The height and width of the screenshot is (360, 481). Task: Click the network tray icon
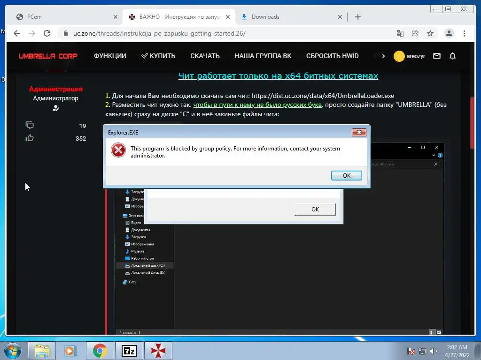tap(422, 351)
